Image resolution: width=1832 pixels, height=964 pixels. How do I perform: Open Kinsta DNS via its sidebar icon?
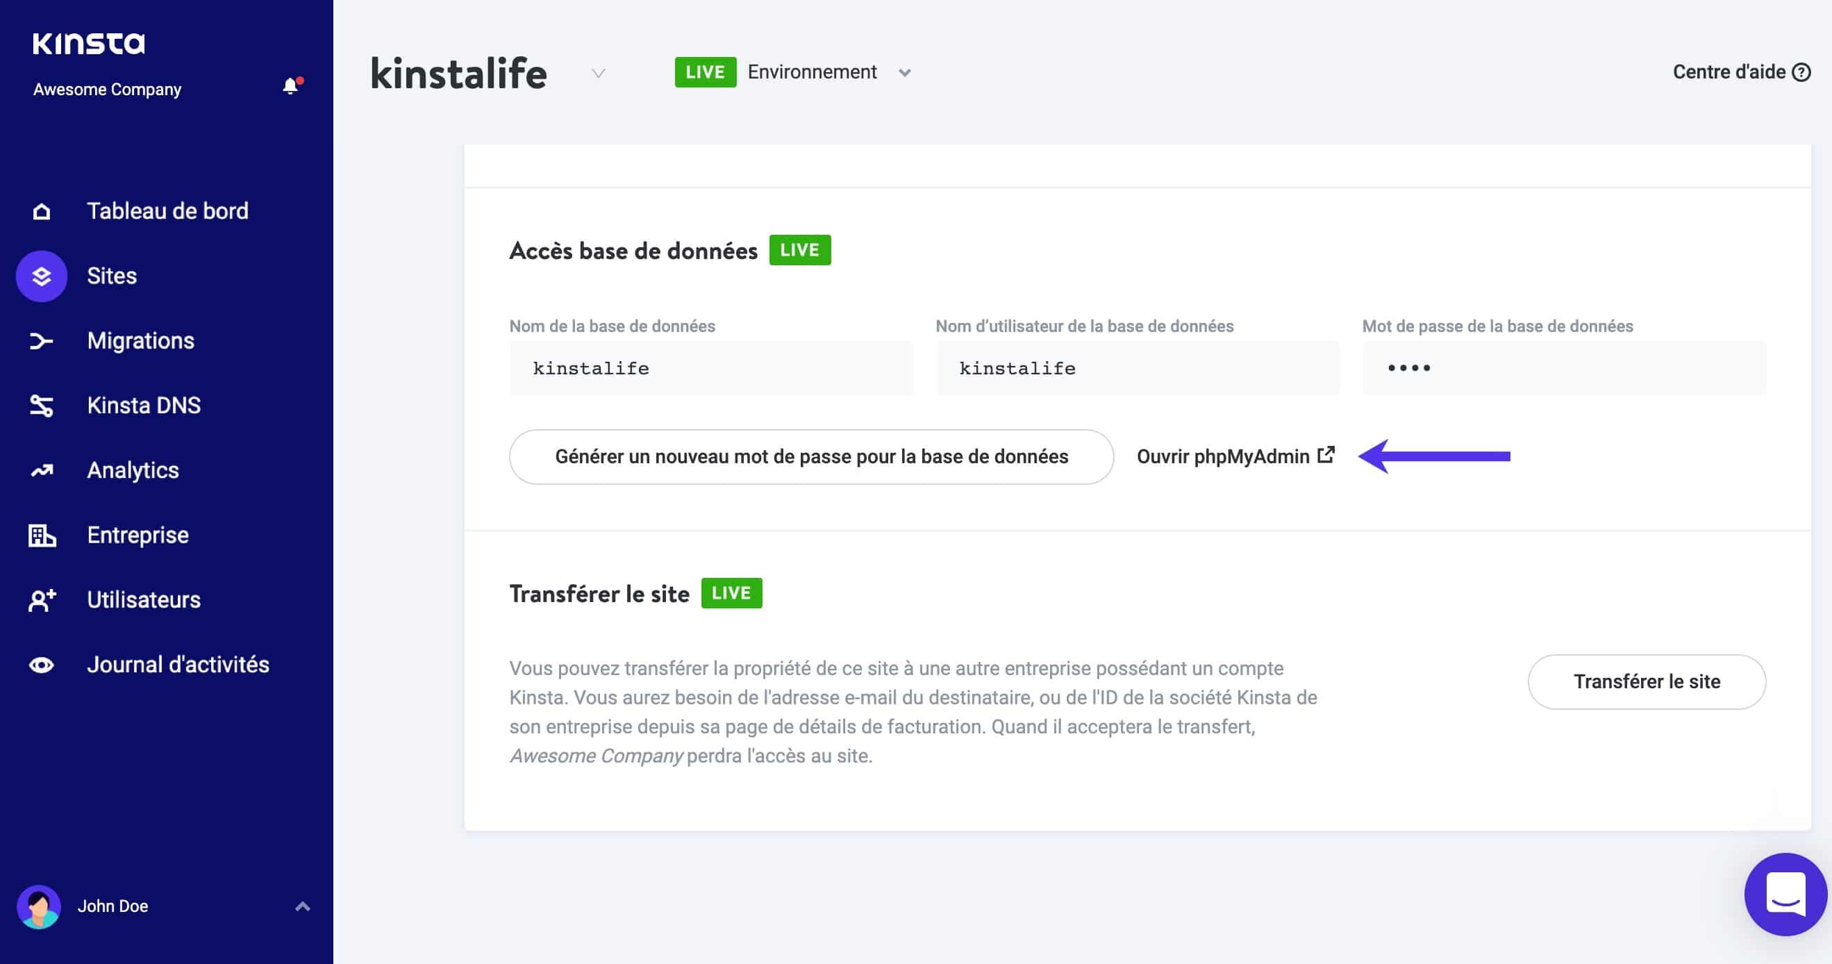(41, 406)
